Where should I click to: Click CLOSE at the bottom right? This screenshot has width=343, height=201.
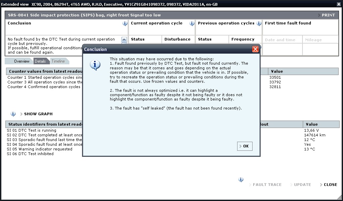coord(330,185)
